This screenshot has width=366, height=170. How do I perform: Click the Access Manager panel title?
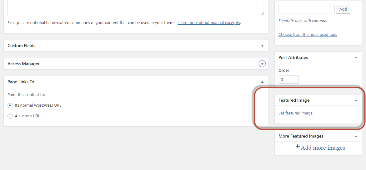[x=23, y=64]
